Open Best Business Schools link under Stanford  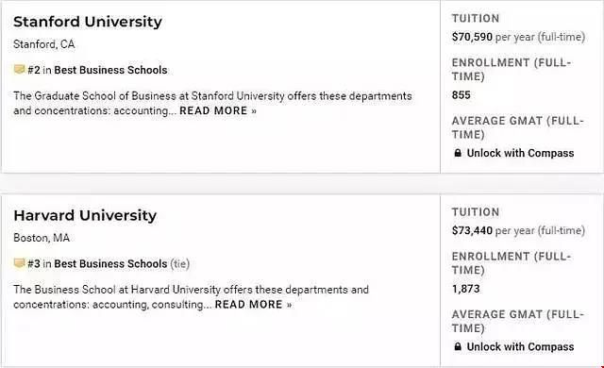click(110, 70)
